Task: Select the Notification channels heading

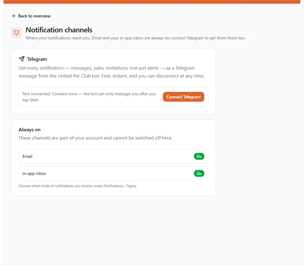Action: tap(59, 30)
